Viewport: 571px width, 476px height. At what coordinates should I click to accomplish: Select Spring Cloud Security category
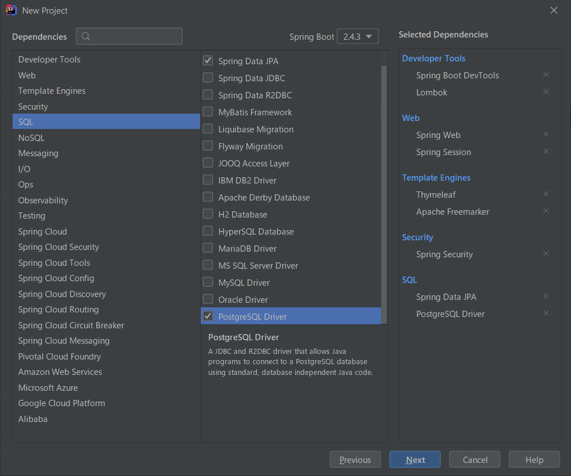(106, 247)
